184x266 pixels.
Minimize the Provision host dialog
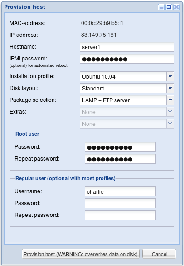point(161,7)
